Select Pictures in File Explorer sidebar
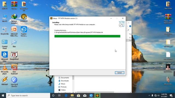 coord(62,87)
